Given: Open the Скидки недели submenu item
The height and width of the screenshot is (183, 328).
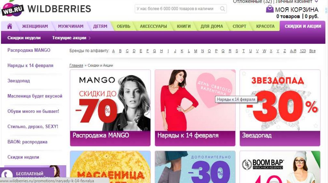Looking at the screenshot, I should pos(24,38).
